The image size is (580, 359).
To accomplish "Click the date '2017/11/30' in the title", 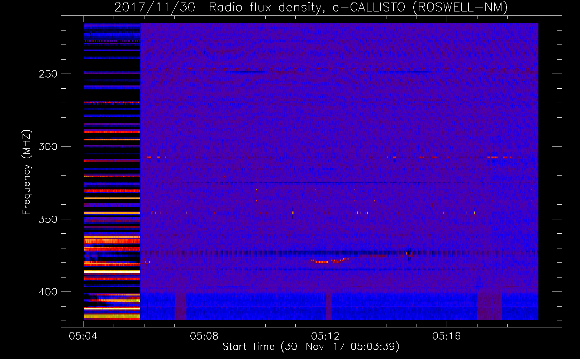I will click(154, 7).
